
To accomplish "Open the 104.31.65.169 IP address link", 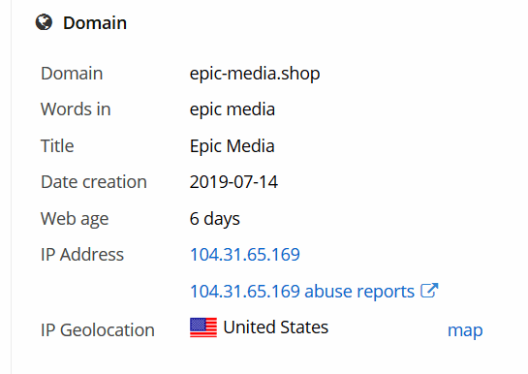I will pos(245,255).
